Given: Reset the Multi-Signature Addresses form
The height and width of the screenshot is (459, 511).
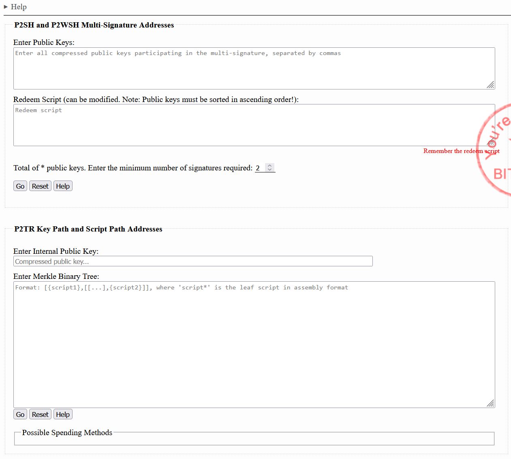Looking at the screenshot, I should click(x=40, y=186).
